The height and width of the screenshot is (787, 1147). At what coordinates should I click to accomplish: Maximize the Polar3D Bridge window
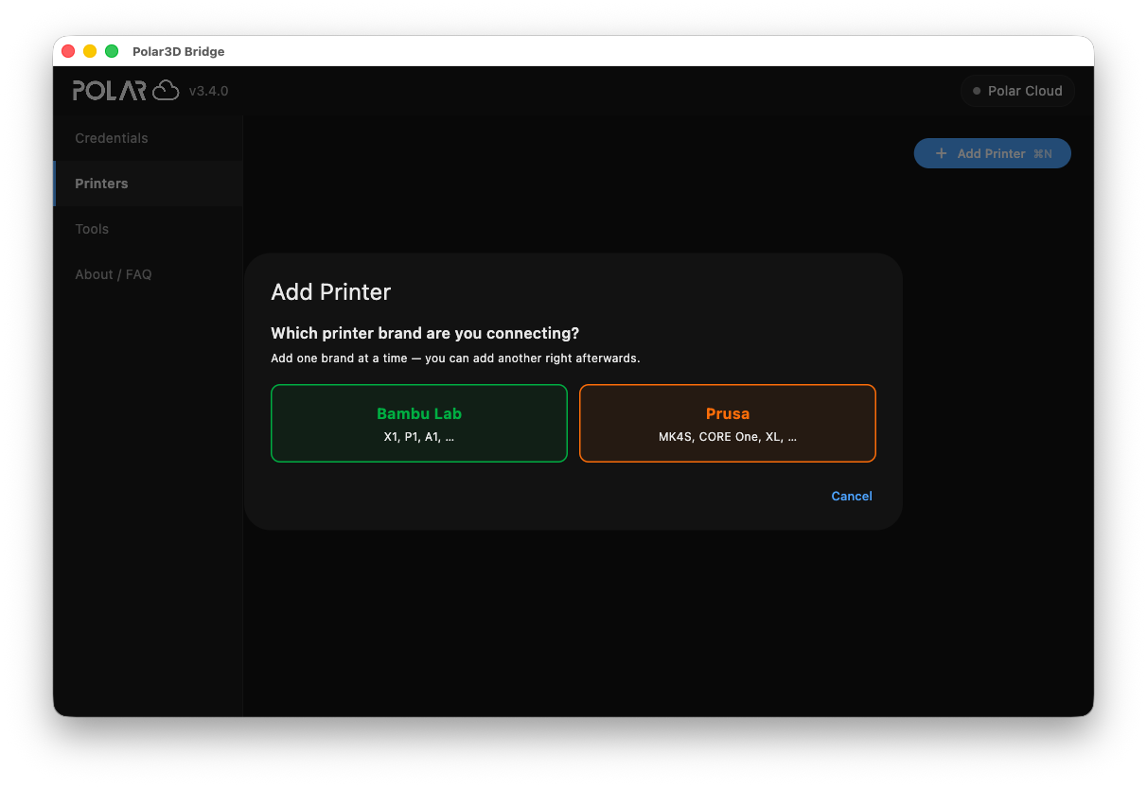(x=112, y=51)
